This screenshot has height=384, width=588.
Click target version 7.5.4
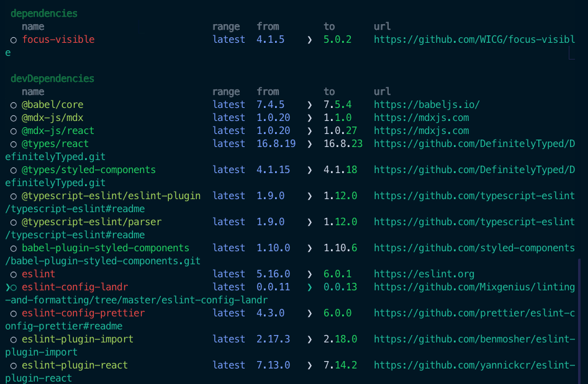click(x=338, y=104)
